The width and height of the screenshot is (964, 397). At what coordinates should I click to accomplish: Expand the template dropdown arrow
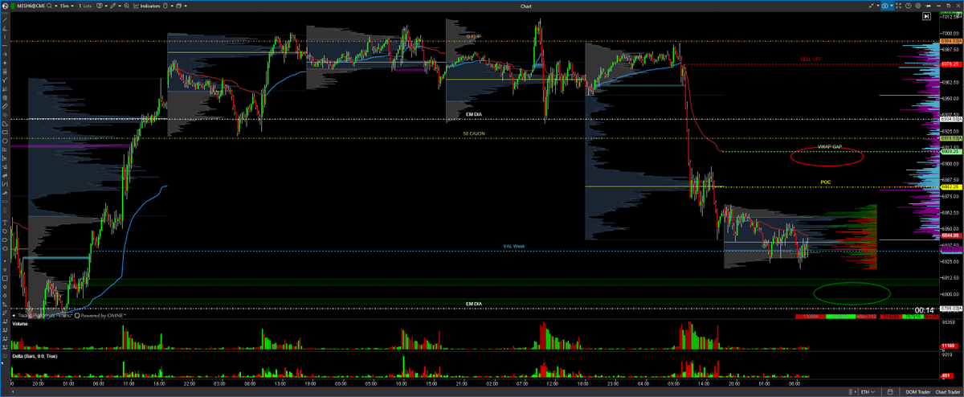[172, 6]
